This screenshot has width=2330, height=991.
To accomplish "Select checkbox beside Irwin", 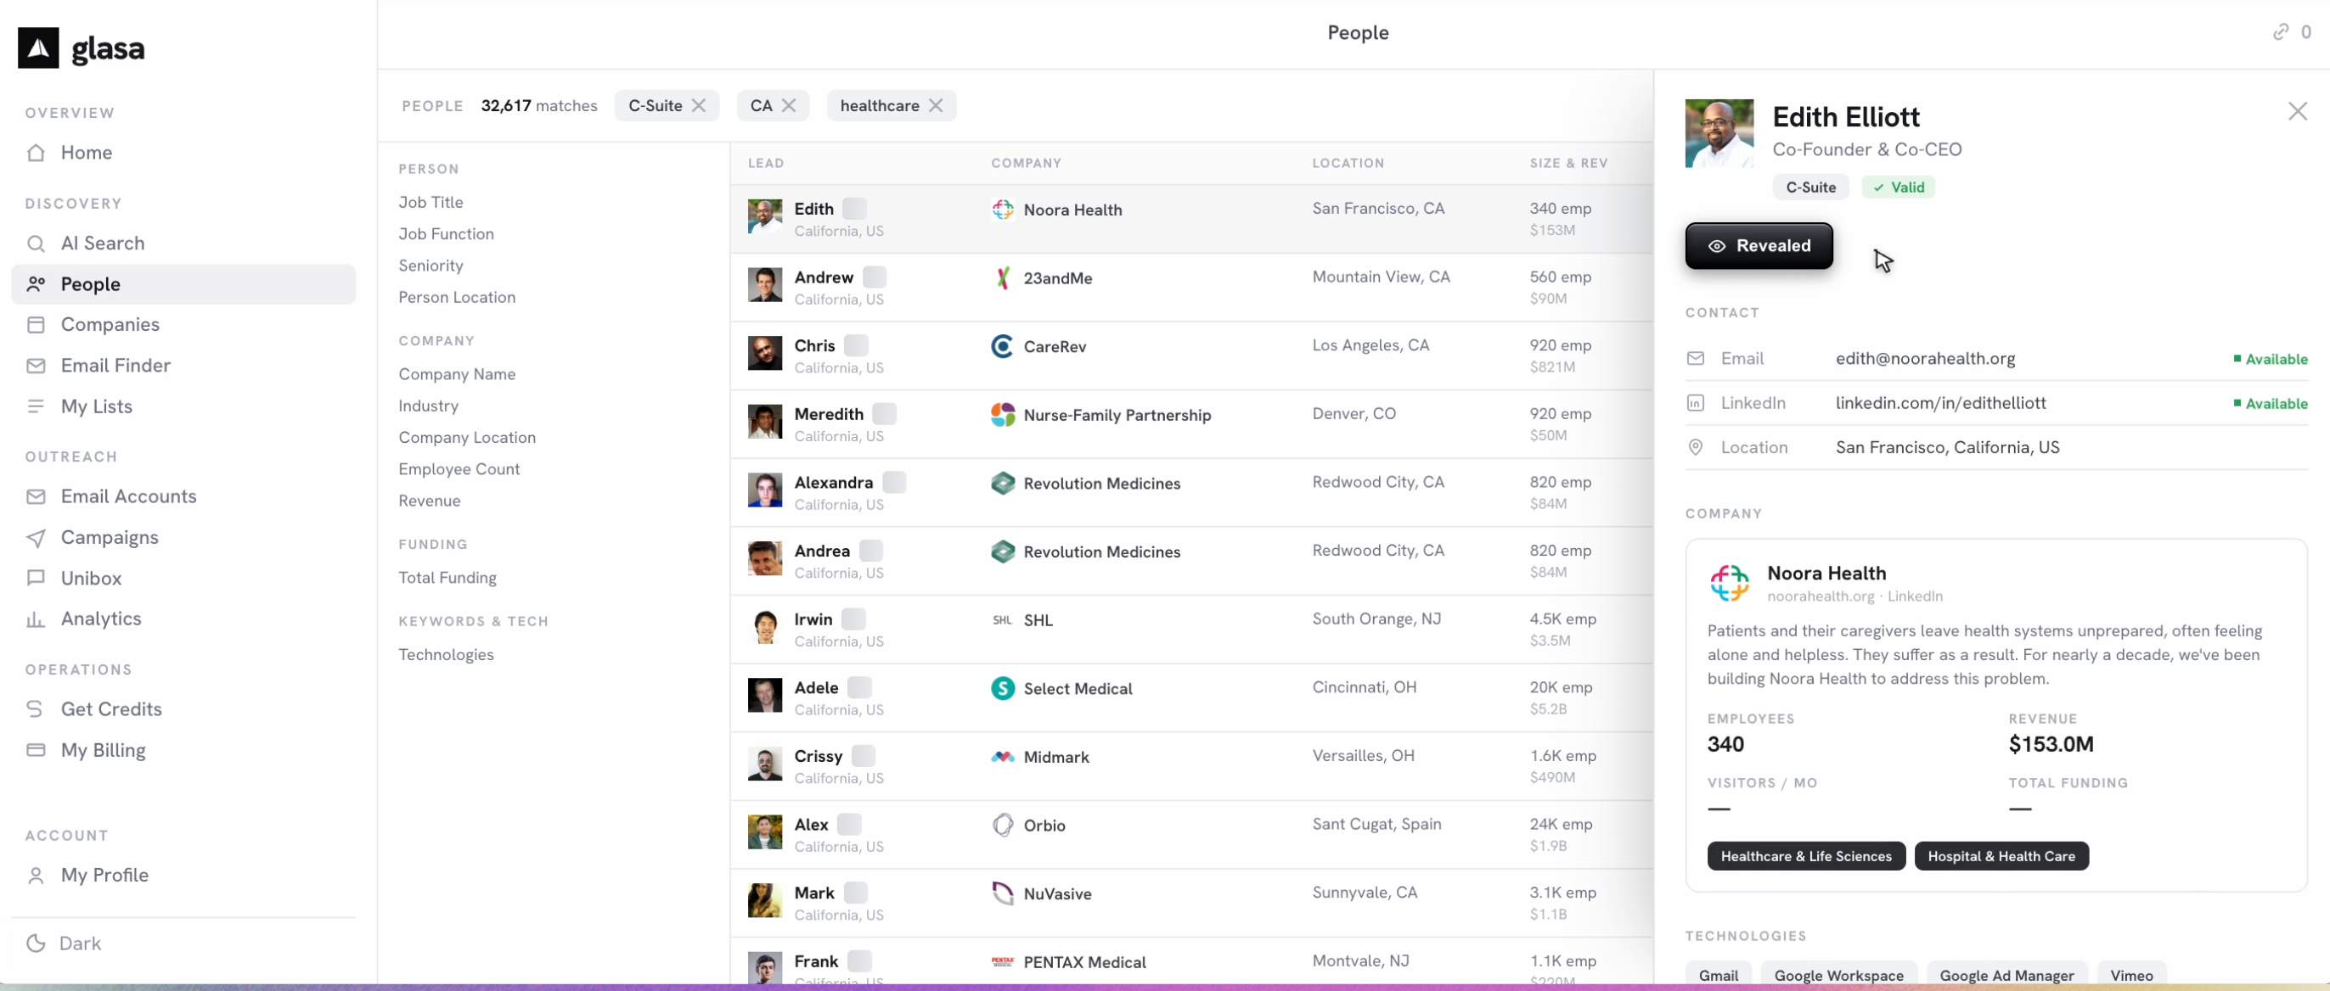I will point(853,619).
